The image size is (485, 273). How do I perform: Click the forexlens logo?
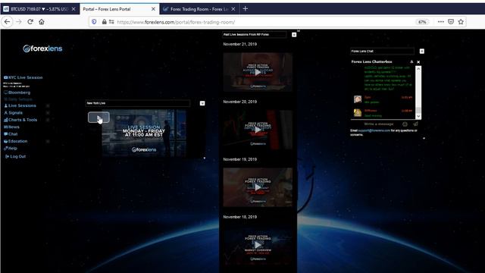42,49
